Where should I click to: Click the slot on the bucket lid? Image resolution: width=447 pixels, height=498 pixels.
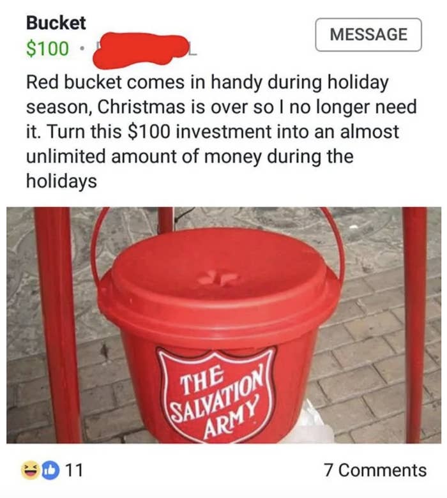tap(218, 278)
